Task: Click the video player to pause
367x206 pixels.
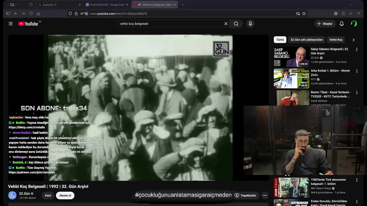Action: point(138,108)
